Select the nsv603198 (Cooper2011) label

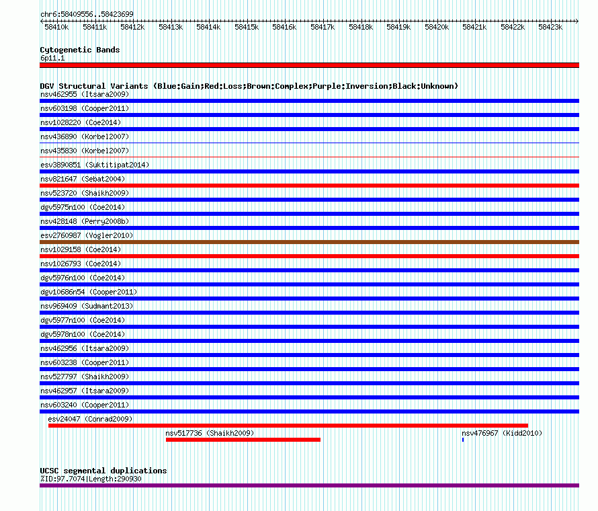click(x=85, y=108)
